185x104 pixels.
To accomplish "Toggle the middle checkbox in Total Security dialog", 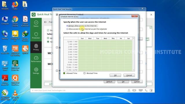I will click(x=57, y=47).
